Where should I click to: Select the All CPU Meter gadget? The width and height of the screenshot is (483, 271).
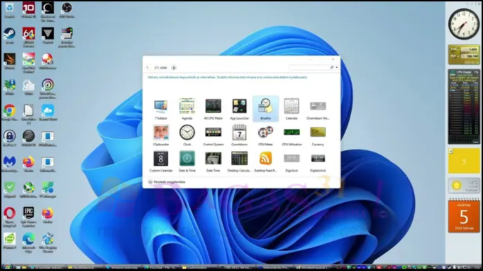tap(213, 109)
